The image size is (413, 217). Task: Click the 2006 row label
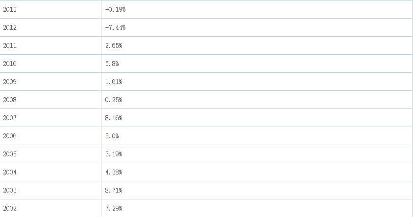pos(10,136)
